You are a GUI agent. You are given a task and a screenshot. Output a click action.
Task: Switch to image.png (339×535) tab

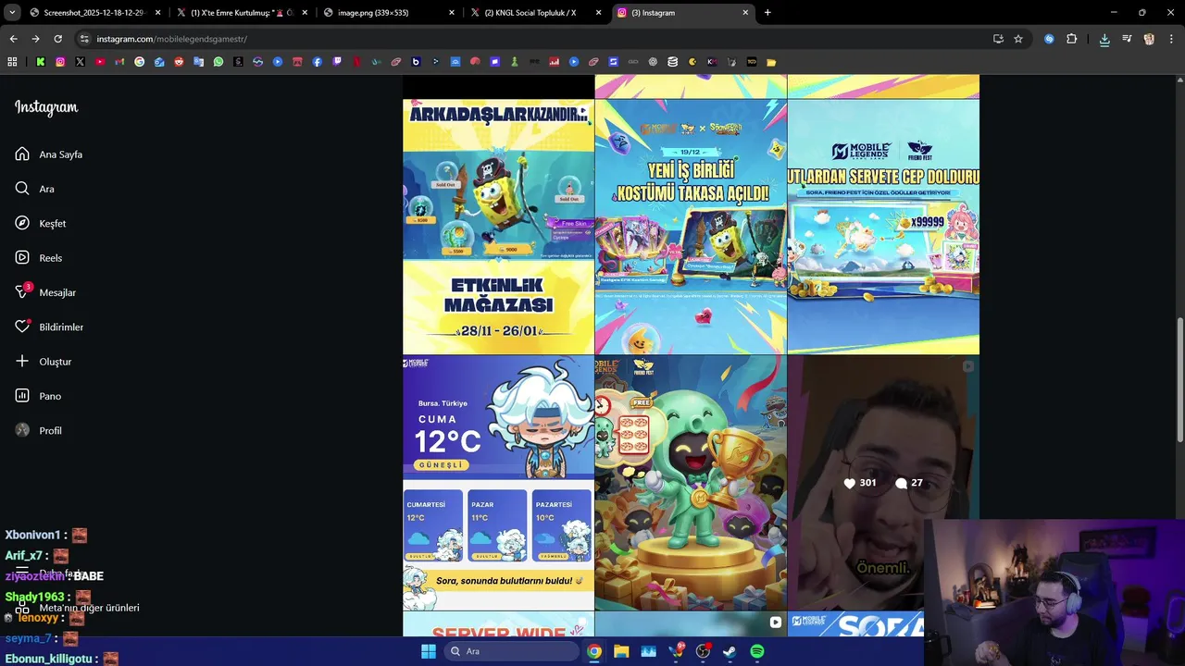(390, 13)
